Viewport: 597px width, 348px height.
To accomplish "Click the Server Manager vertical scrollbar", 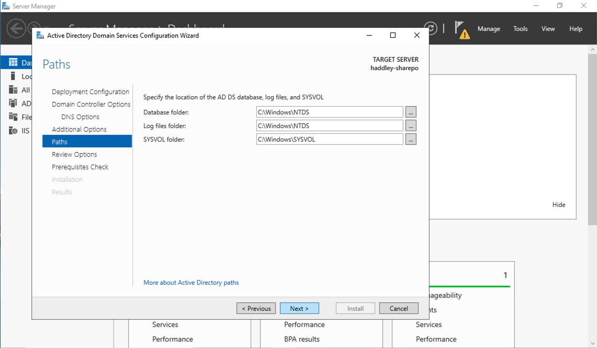I will coord(592,139).
